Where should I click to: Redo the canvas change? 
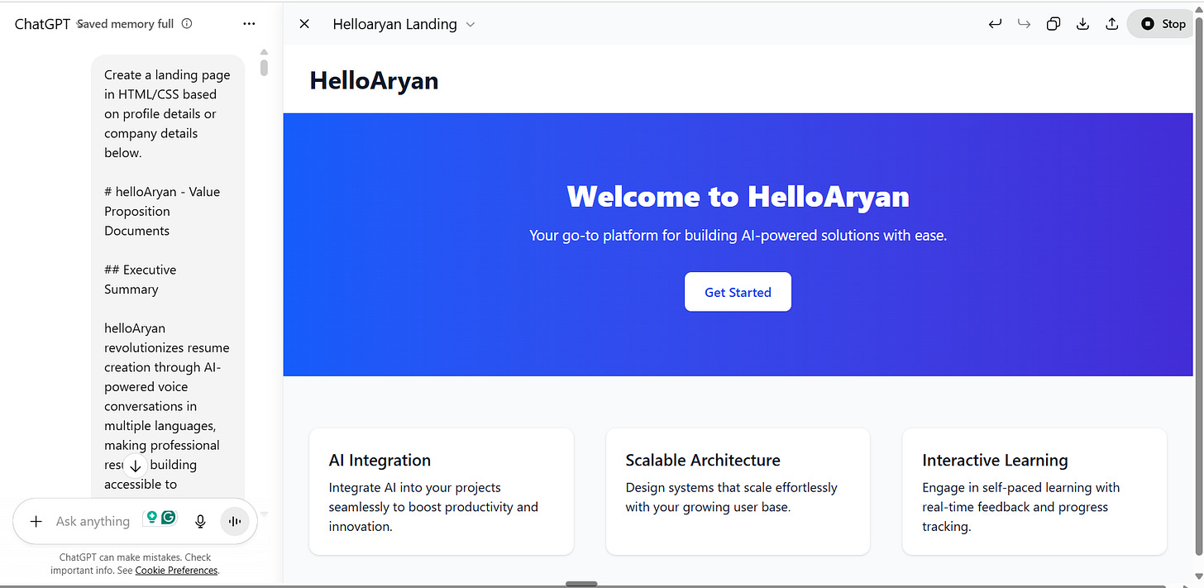click(1024, 24)
